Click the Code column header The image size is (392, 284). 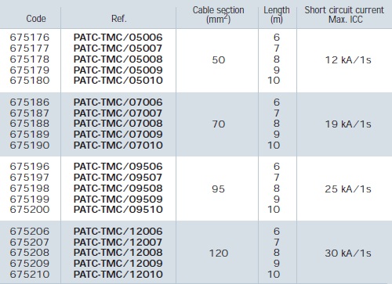tap(36, 19)
